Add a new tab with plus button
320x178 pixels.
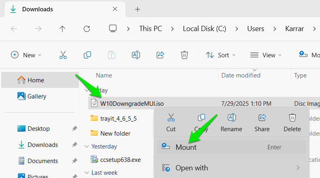click(x=137, y=9)
